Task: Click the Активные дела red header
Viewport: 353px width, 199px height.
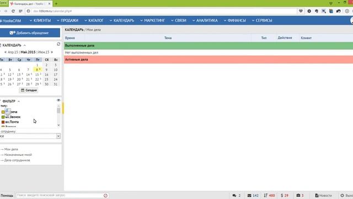Action: (208, 60)
